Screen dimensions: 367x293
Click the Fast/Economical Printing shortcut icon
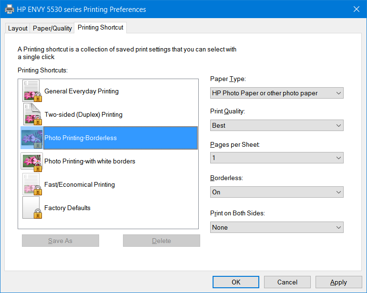32,184
